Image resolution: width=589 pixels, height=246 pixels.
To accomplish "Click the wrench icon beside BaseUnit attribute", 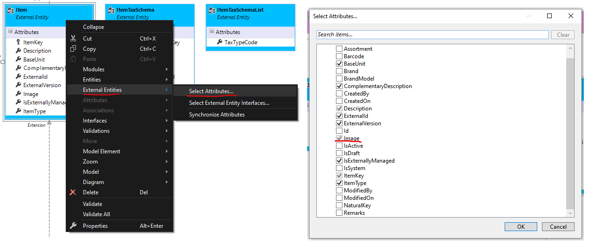I will (18, 60).
